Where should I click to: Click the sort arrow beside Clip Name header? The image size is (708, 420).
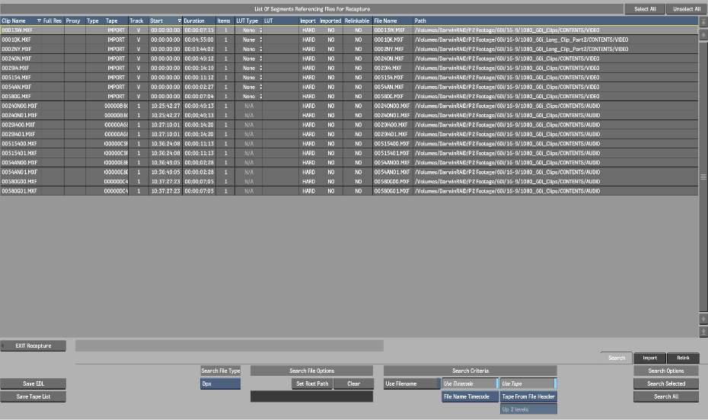click(38, 21)
